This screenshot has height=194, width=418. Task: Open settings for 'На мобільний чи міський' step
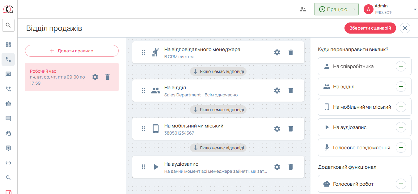(x=277, y=129)
